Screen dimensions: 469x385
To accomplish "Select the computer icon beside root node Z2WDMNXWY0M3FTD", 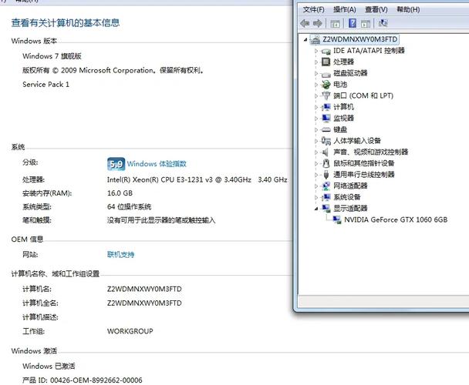I will [315, 39].
